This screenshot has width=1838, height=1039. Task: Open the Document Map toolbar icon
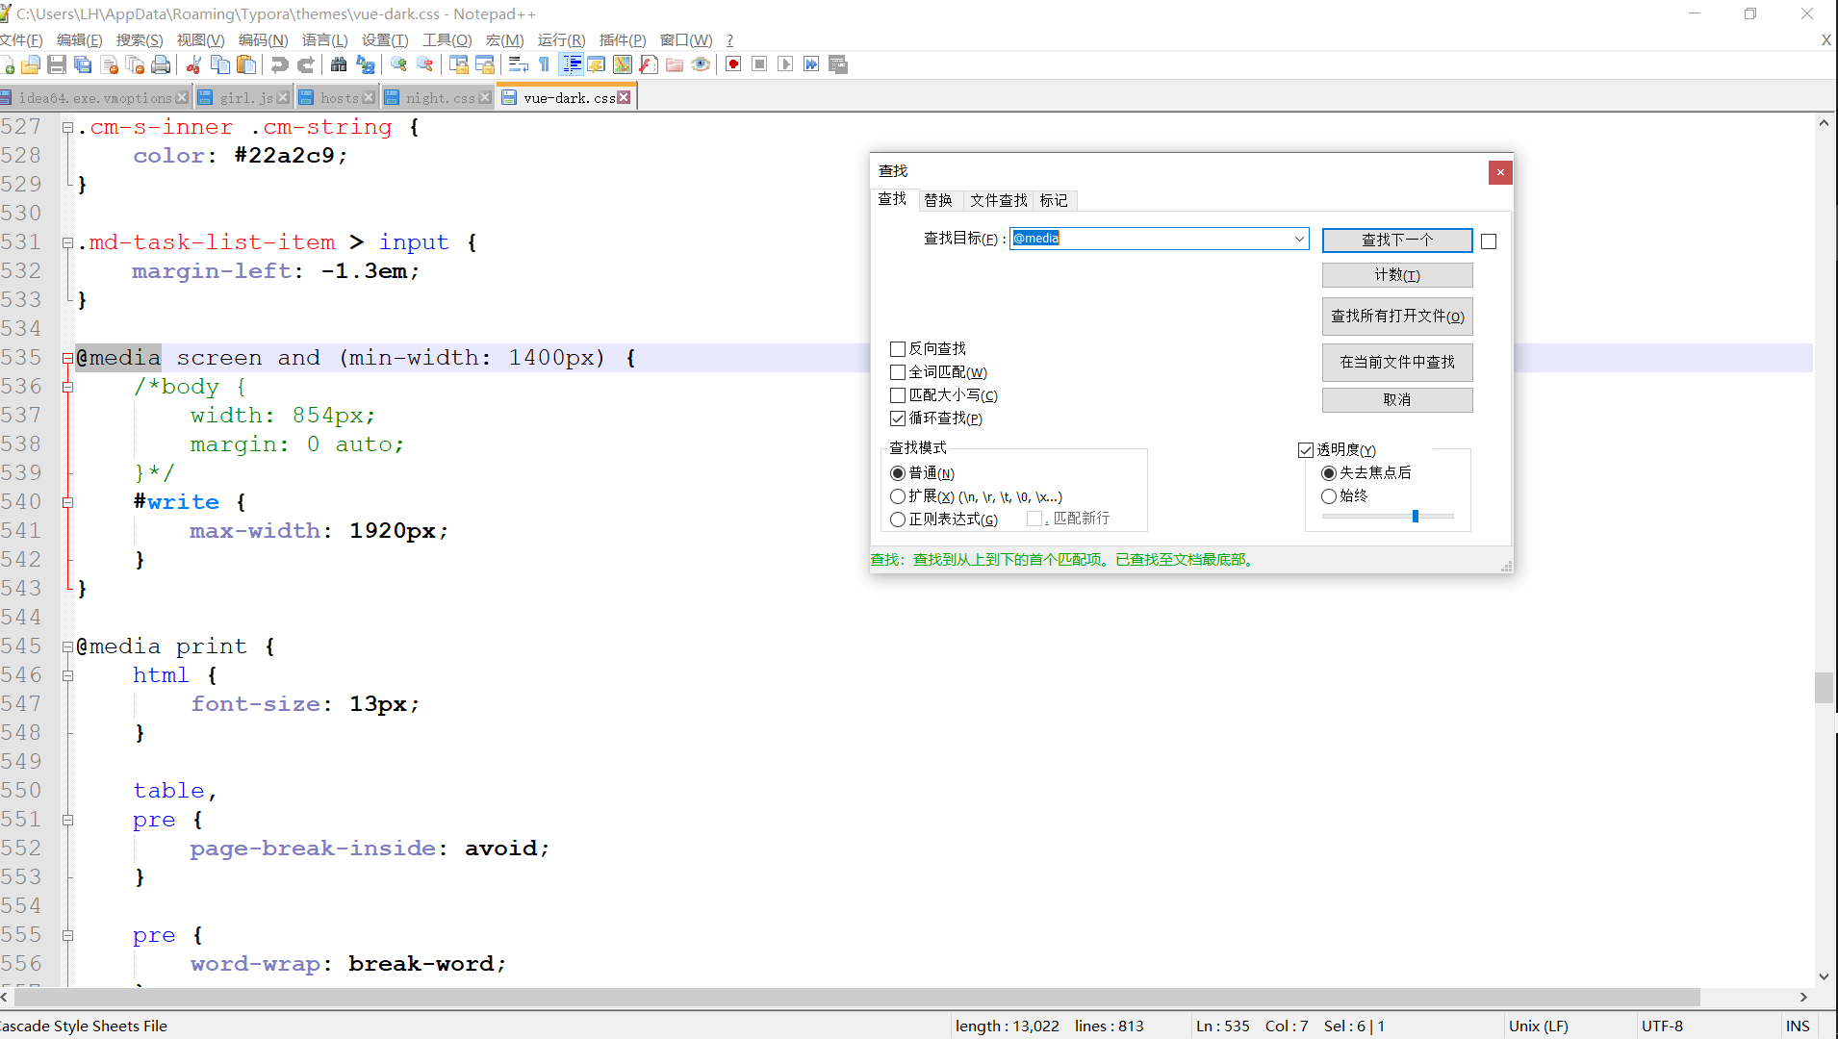[623, 64]
